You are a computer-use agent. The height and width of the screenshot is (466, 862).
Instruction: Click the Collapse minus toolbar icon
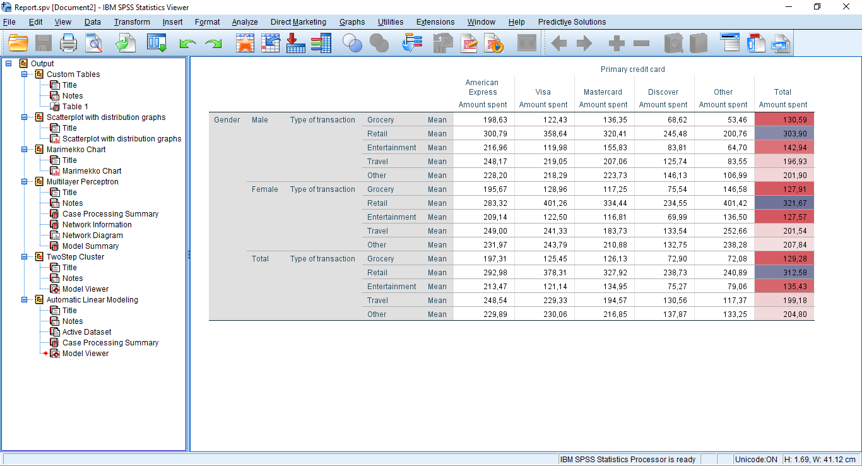point(641,44)
